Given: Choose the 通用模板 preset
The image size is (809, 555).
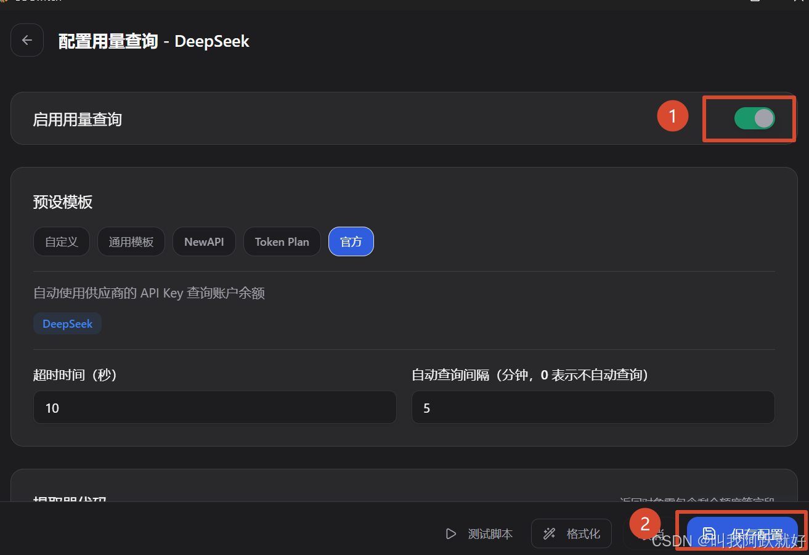Looking at the screenshot, I should (x=131, y=241).
